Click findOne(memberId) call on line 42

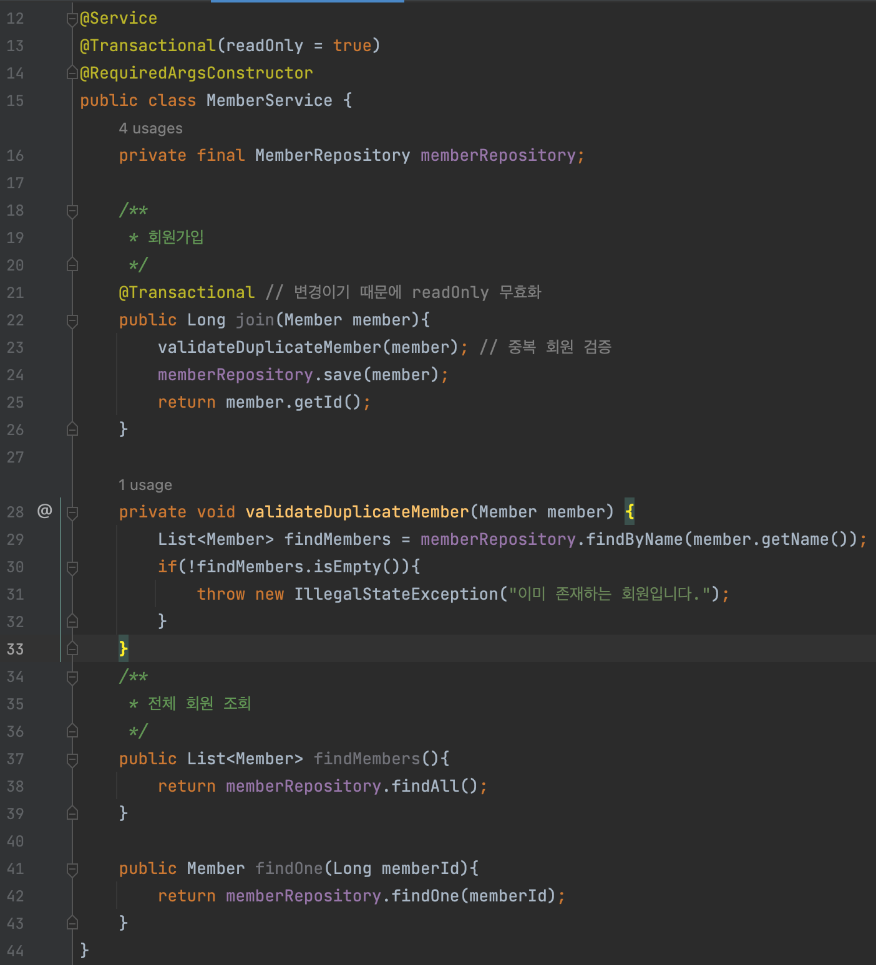(x=474, y=896)
